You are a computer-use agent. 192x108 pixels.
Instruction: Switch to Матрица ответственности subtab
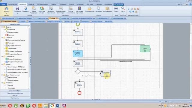pyautogui.click(x=36, y=22)
